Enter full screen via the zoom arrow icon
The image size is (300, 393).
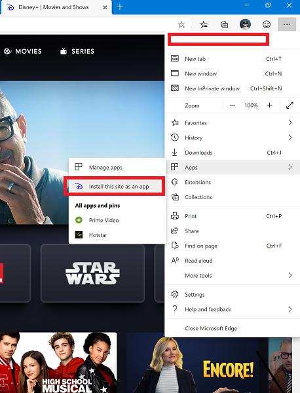(290, 105)
